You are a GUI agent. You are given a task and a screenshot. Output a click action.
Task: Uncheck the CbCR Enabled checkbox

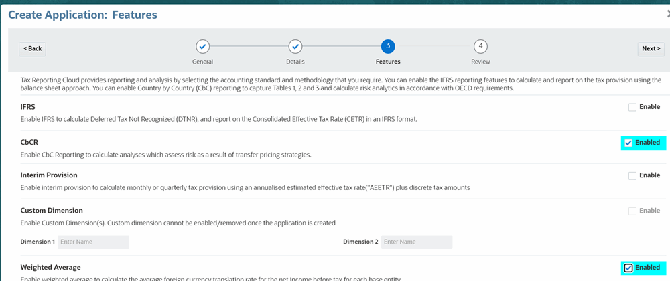coord(628,143)
